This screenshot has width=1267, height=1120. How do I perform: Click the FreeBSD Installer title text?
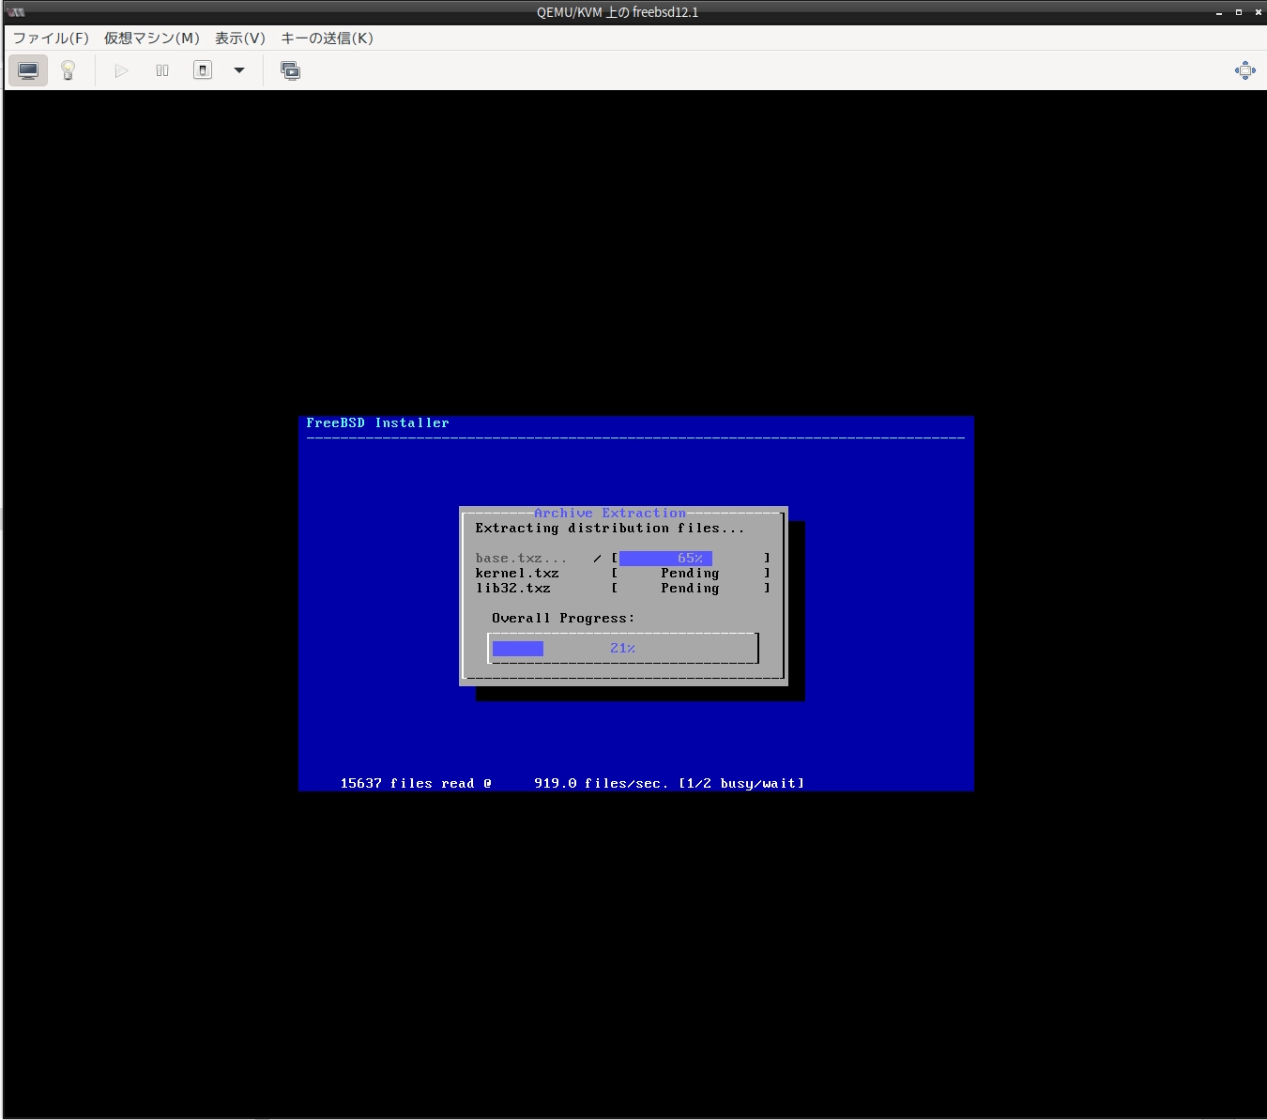pyautogui.click(x=377, y=423)
